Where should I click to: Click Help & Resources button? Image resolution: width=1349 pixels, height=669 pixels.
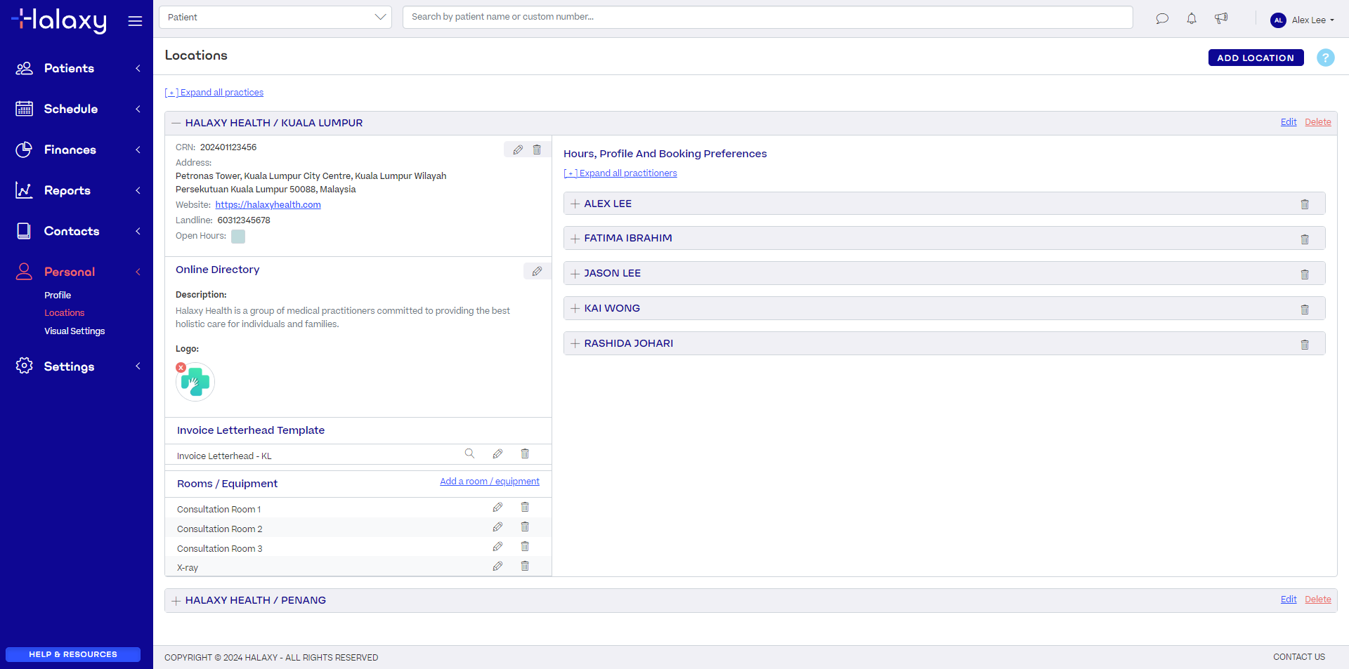pos(73,654)
